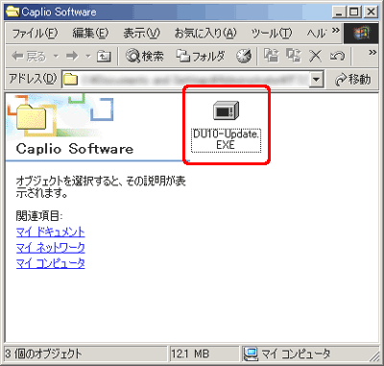The width and height of the screenshot is (384, 366).
Task: Open the お気に入り(A) menu
Action: click(x=205, y=33)
